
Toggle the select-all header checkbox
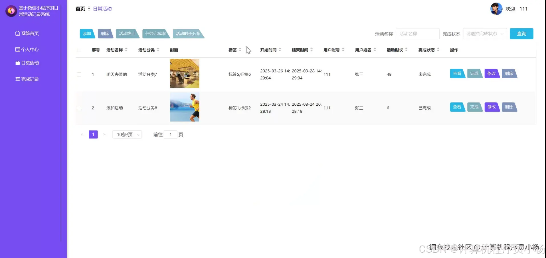(x=79, y=50)
